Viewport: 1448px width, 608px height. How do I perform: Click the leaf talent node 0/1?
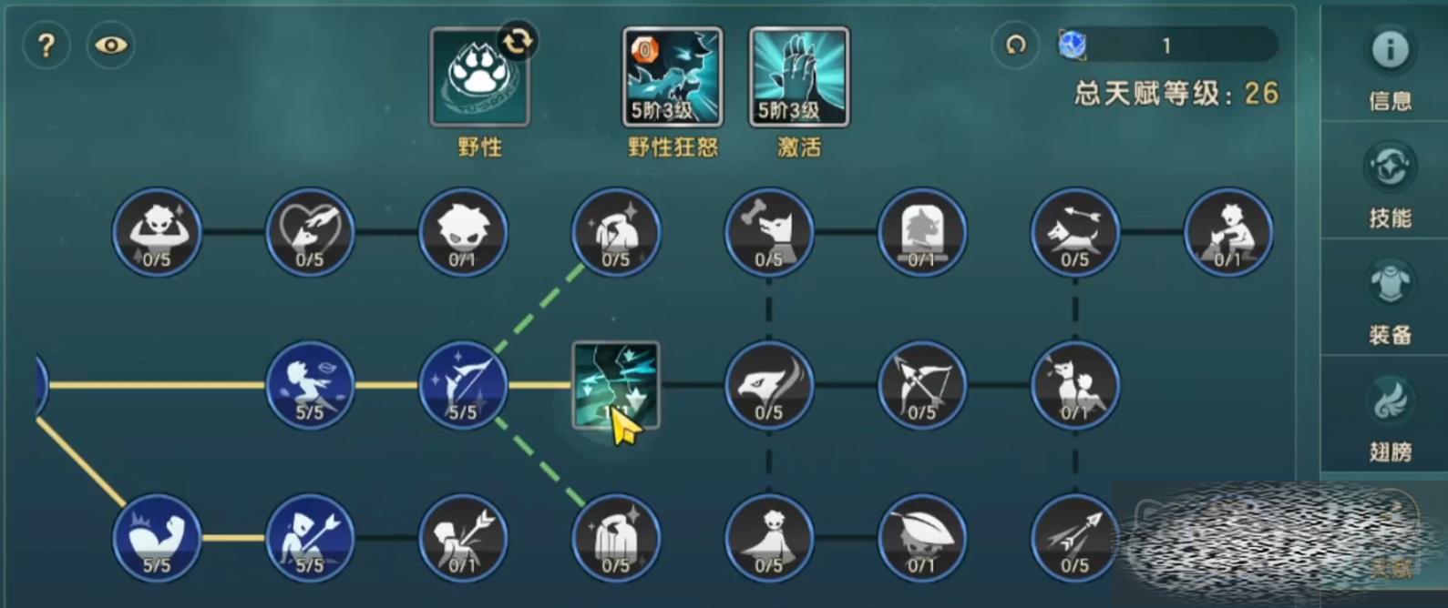click(922, 538)
